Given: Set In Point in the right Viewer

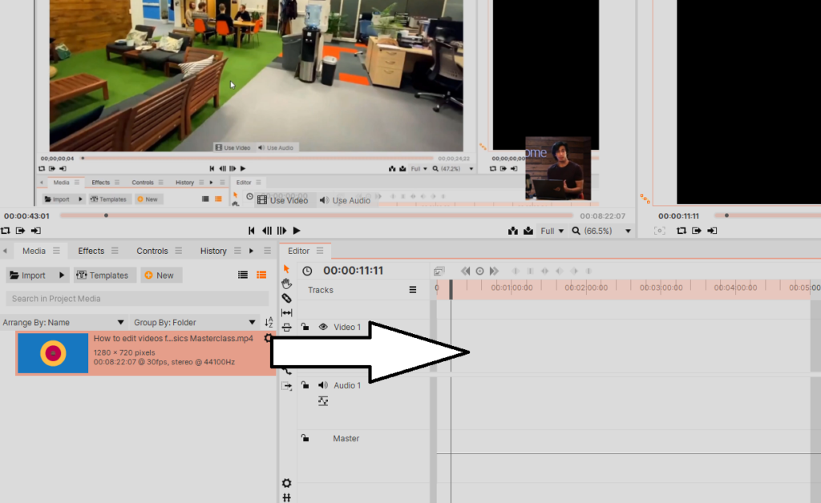Looking at the screenshot, I should [x=697, y=231].
